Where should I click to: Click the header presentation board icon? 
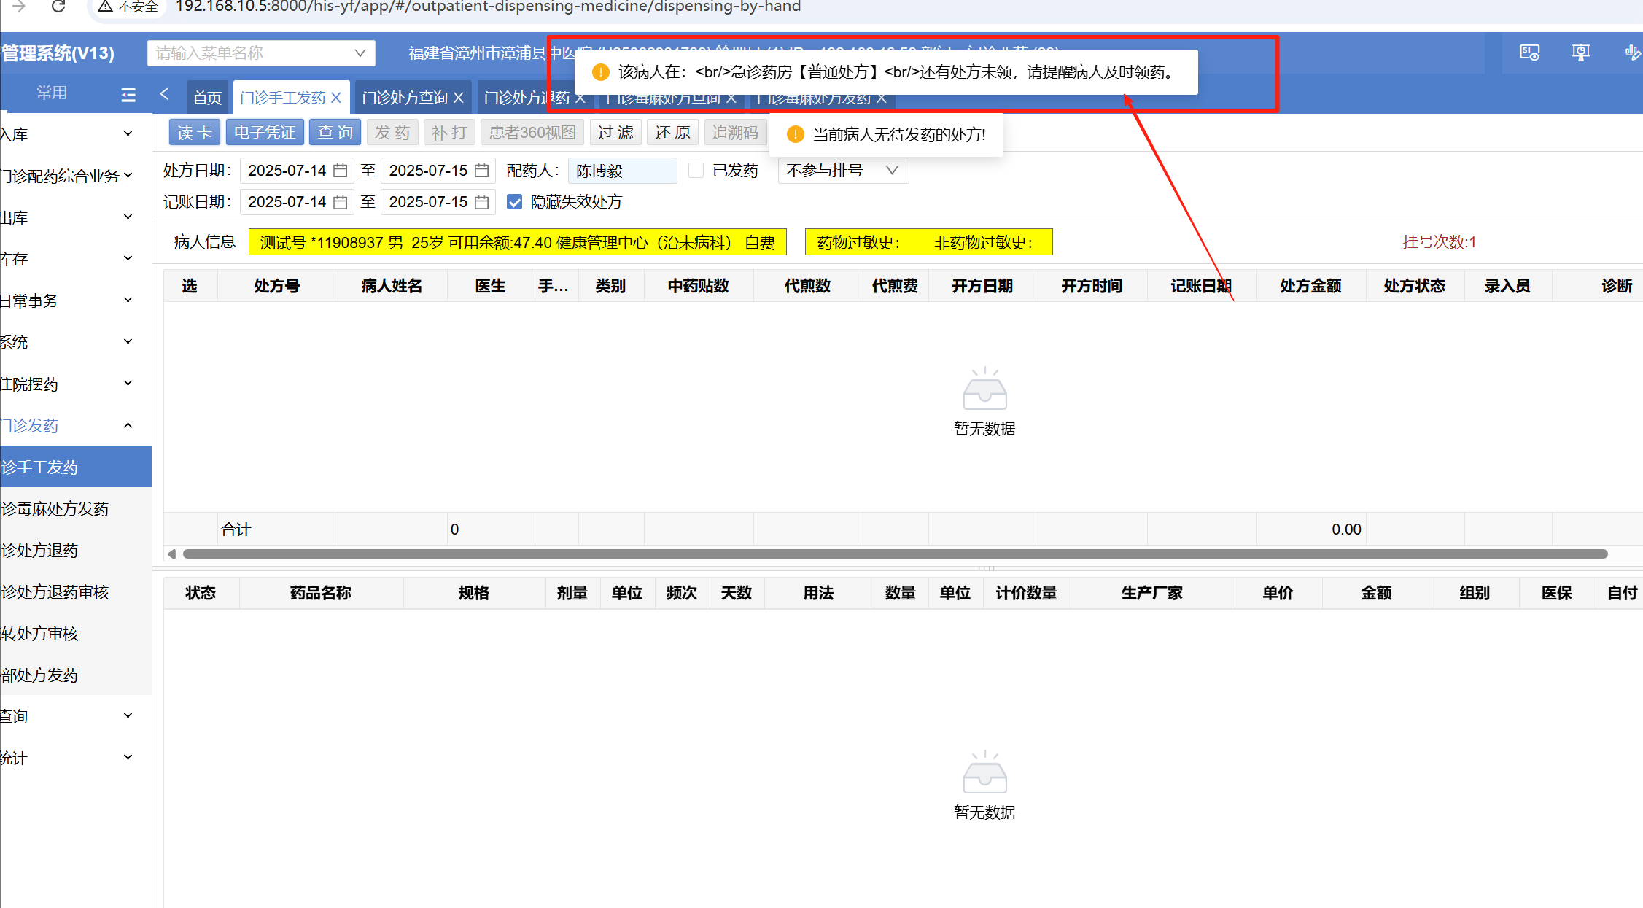[x=1580, y=53]
